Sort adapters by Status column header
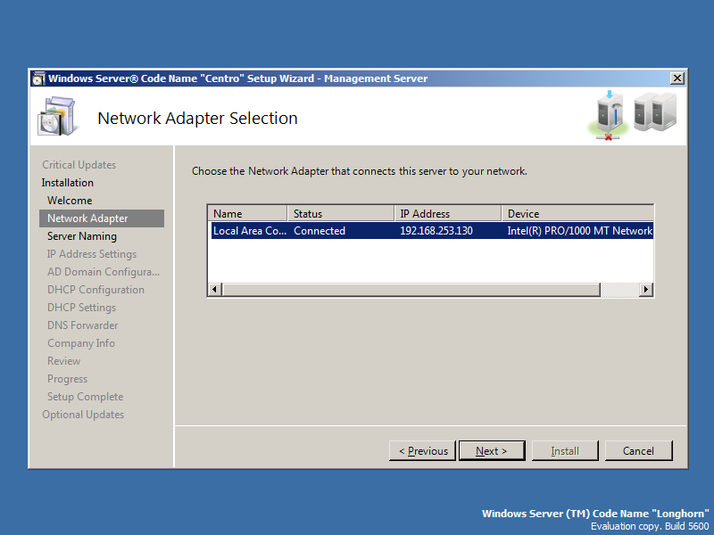714x535 pixels. coord(341,213)
